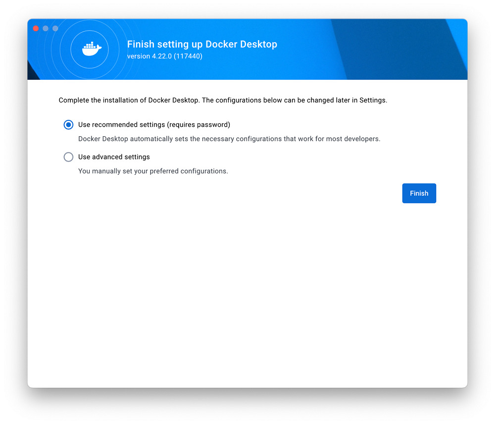Click 'Docker Desktop automatically sets' description text

(x=229, y=139)
